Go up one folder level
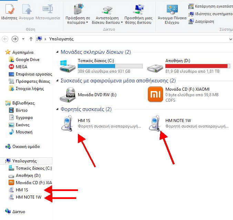 pyautogui.click(x=31, y=39)
